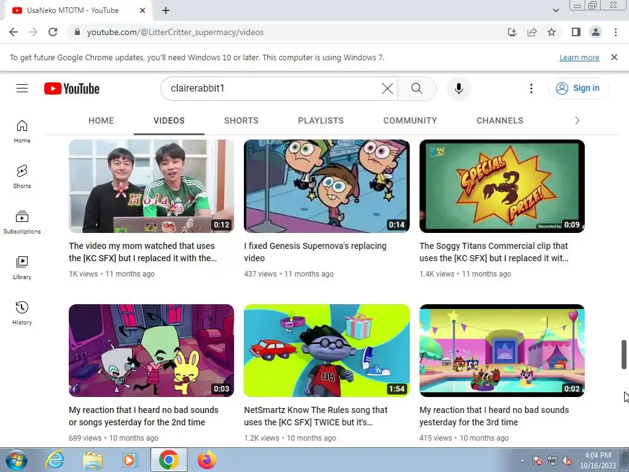Image resolution: width=629 pixels, height=472 pixels.
Task: Click the install app icon in address bar
Action: tap(512, 32)
